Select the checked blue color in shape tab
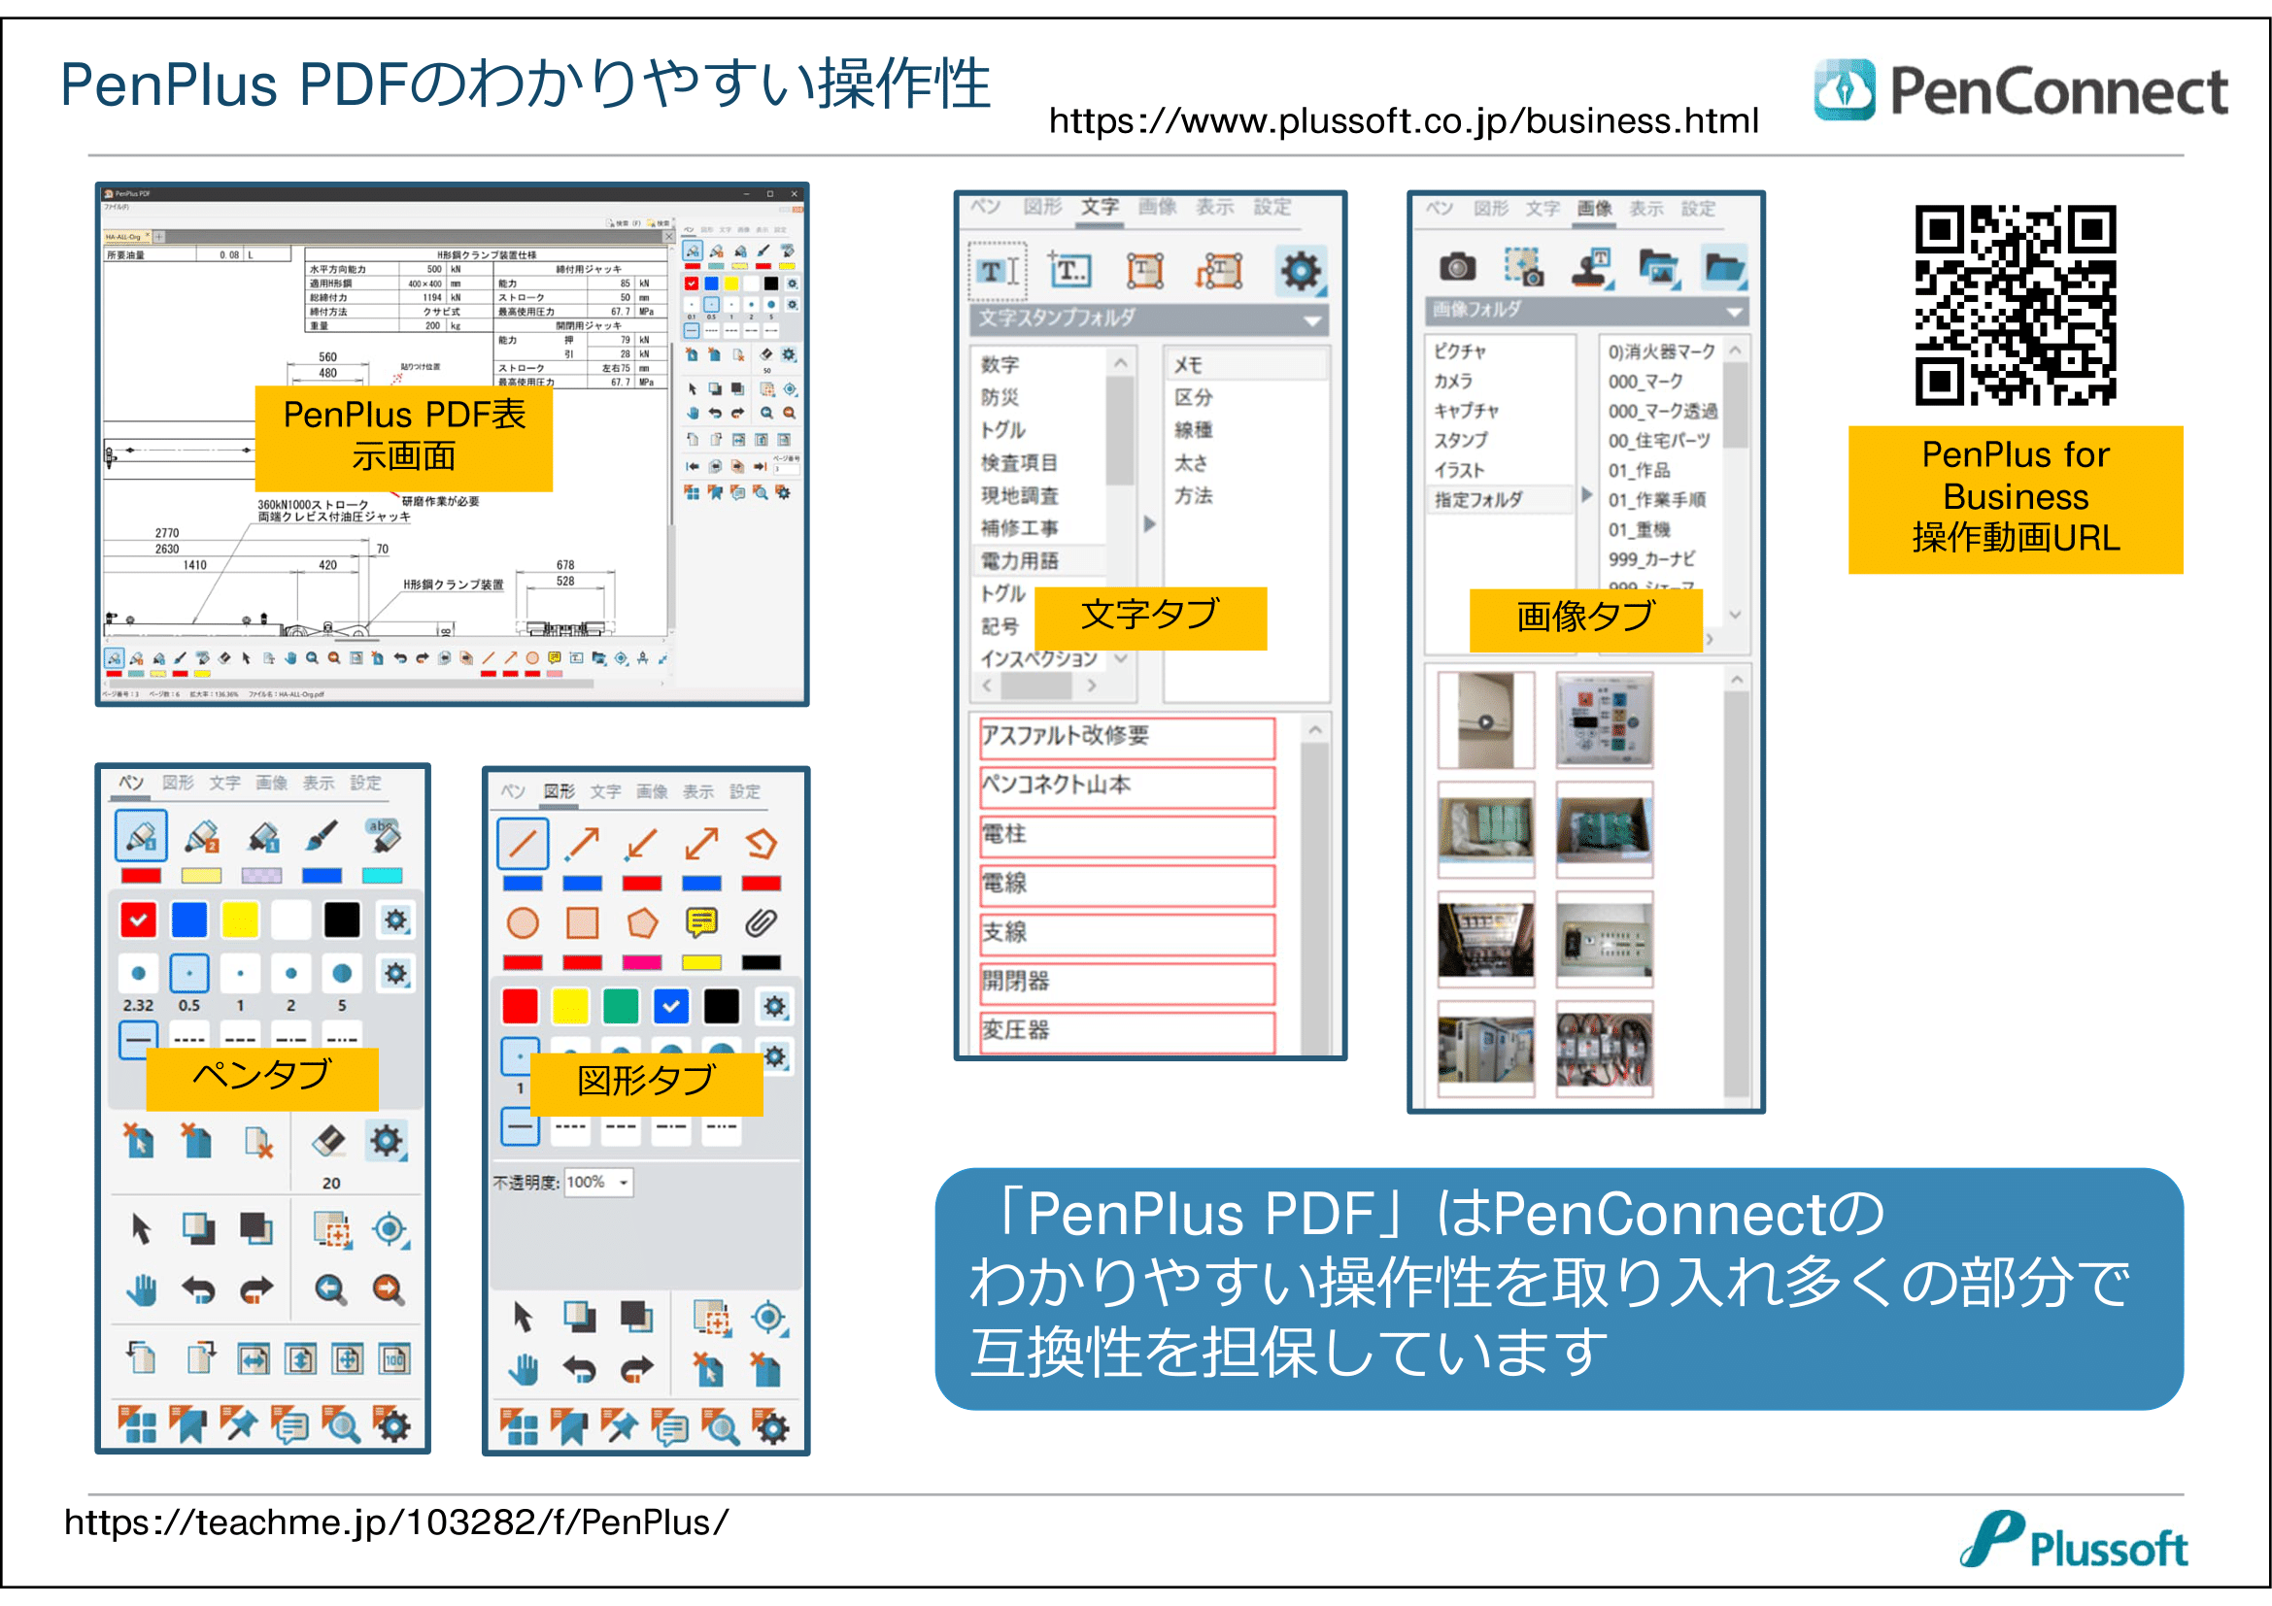Viewport: 2272px width, 1606px height. [x=671, y=1007]
